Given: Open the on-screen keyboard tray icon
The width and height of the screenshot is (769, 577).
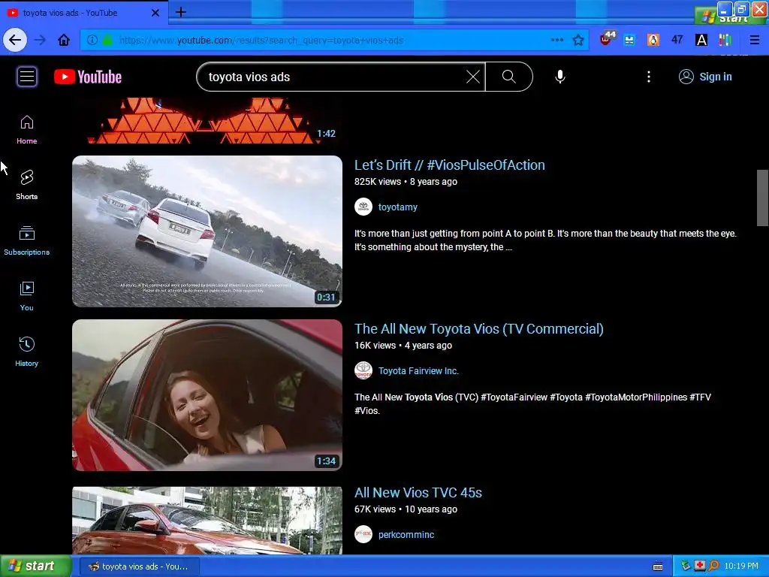Looking at the screenshot, I should (x=658, y=566).
